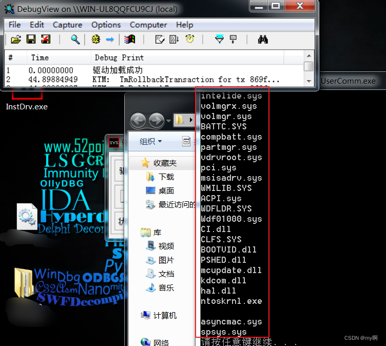Click the # column header
Viewport: 386px width, 346px height.
point(15,57)
